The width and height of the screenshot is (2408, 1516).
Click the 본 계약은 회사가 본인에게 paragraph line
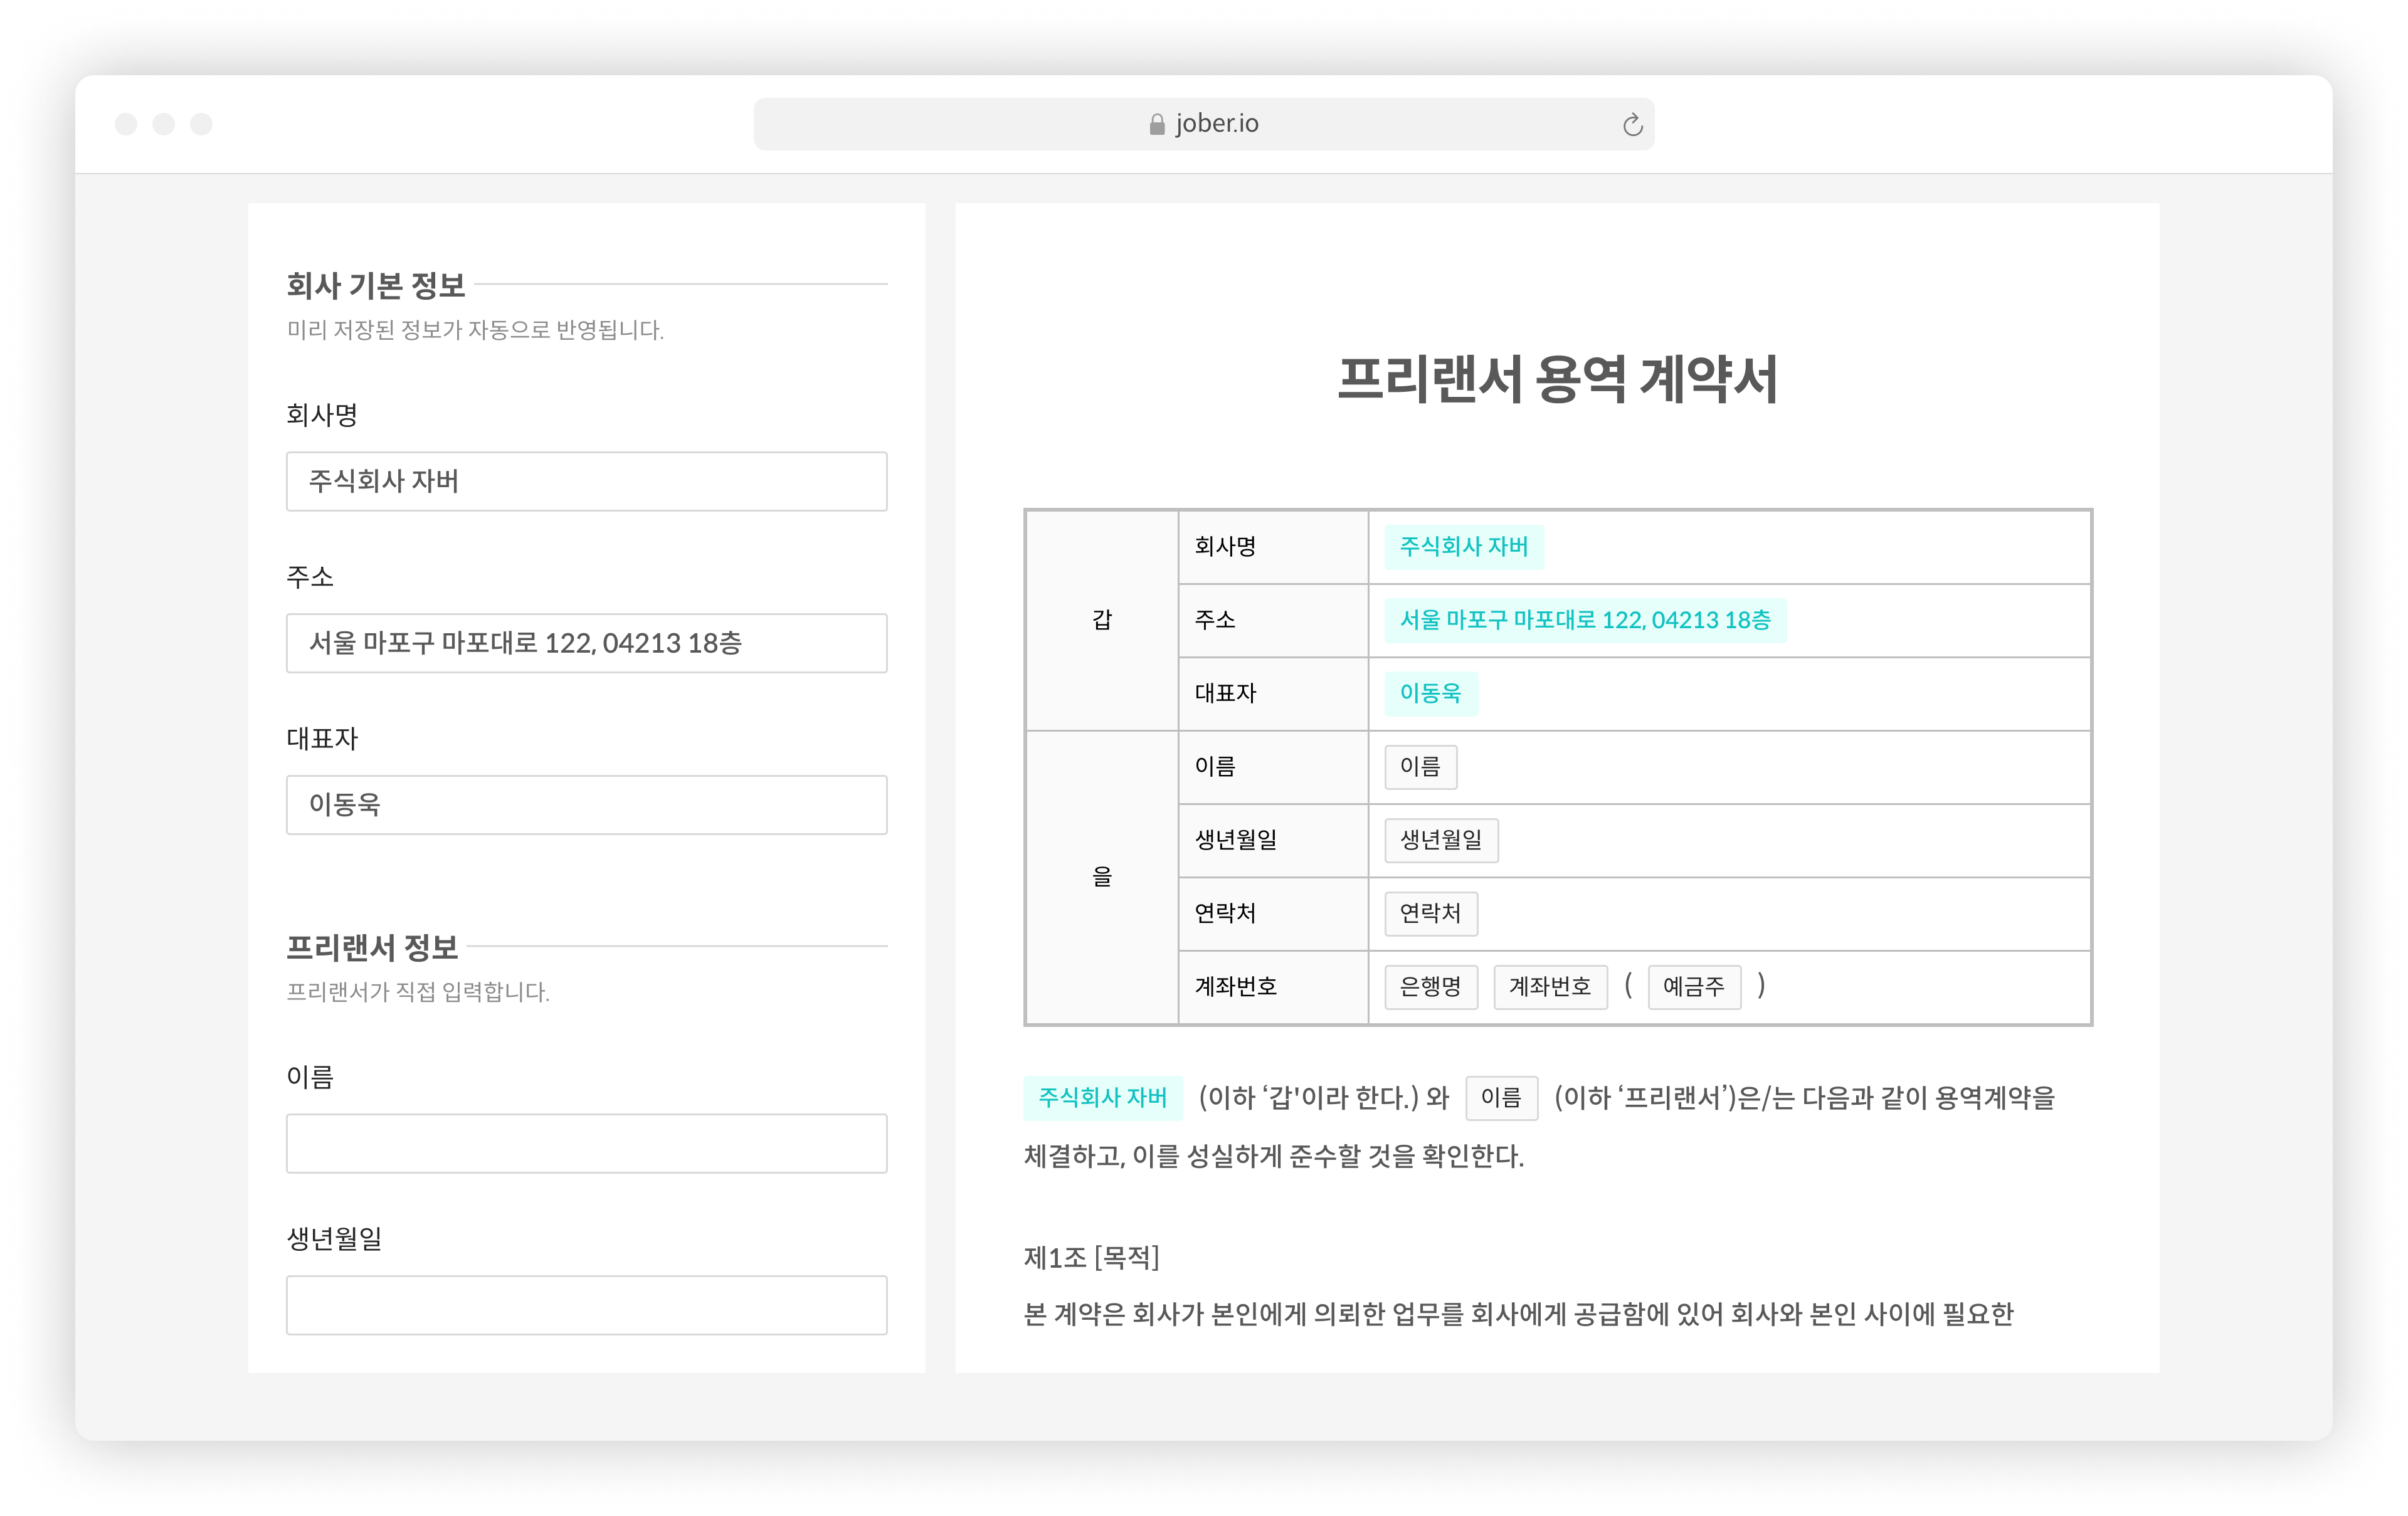[1518, 1314]
